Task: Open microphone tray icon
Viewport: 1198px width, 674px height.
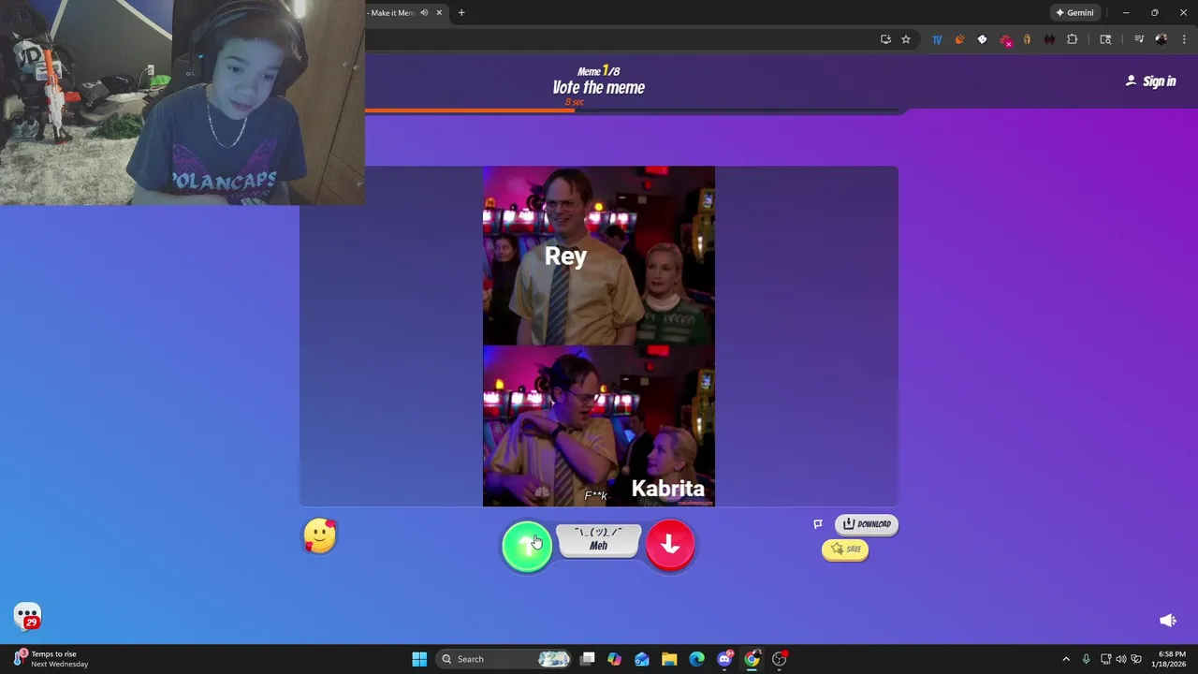Action: 1086,659
